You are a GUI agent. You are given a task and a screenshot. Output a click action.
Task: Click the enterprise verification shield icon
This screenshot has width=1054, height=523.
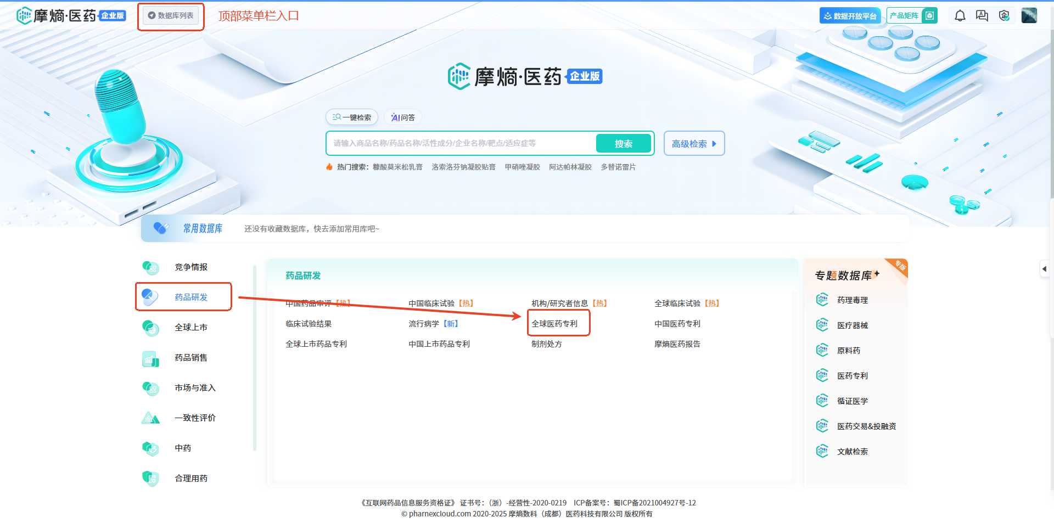point(1004,16)
